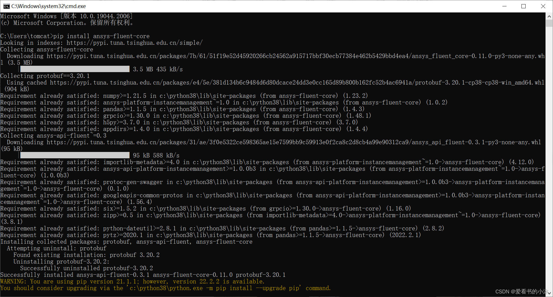Select the WARNING pip version message
The width and height of the screenshot is (553, 297).
click(132, 281)
